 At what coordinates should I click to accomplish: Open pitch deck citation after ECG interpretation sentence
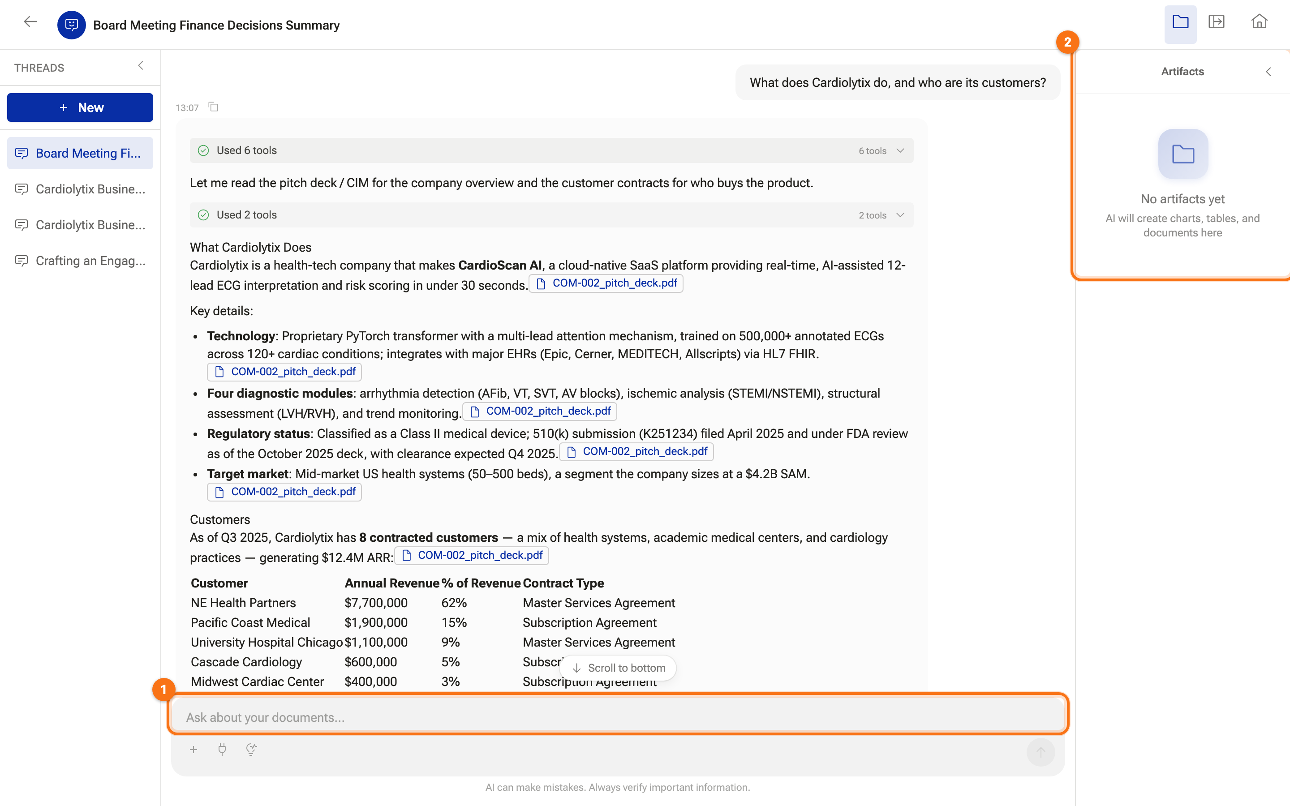pyautogui.click(x=606, y=283)
